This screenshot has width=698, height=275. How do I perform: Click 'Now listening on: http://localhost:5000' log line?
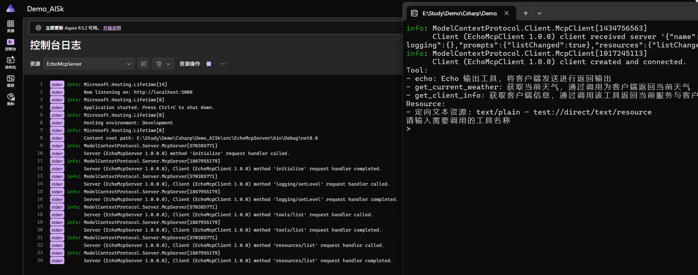138,92
